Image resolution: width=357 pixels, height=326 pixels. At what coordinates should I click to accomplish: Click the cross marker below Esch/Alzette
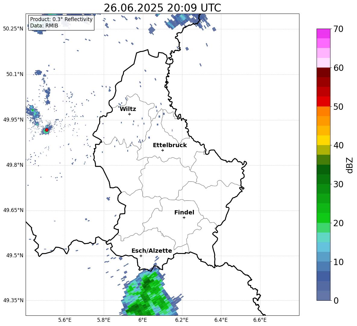click(x=141, y=256)
